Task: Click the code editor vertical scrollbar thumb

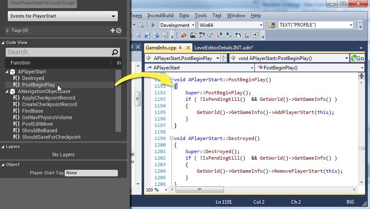Action: point(361,148)
